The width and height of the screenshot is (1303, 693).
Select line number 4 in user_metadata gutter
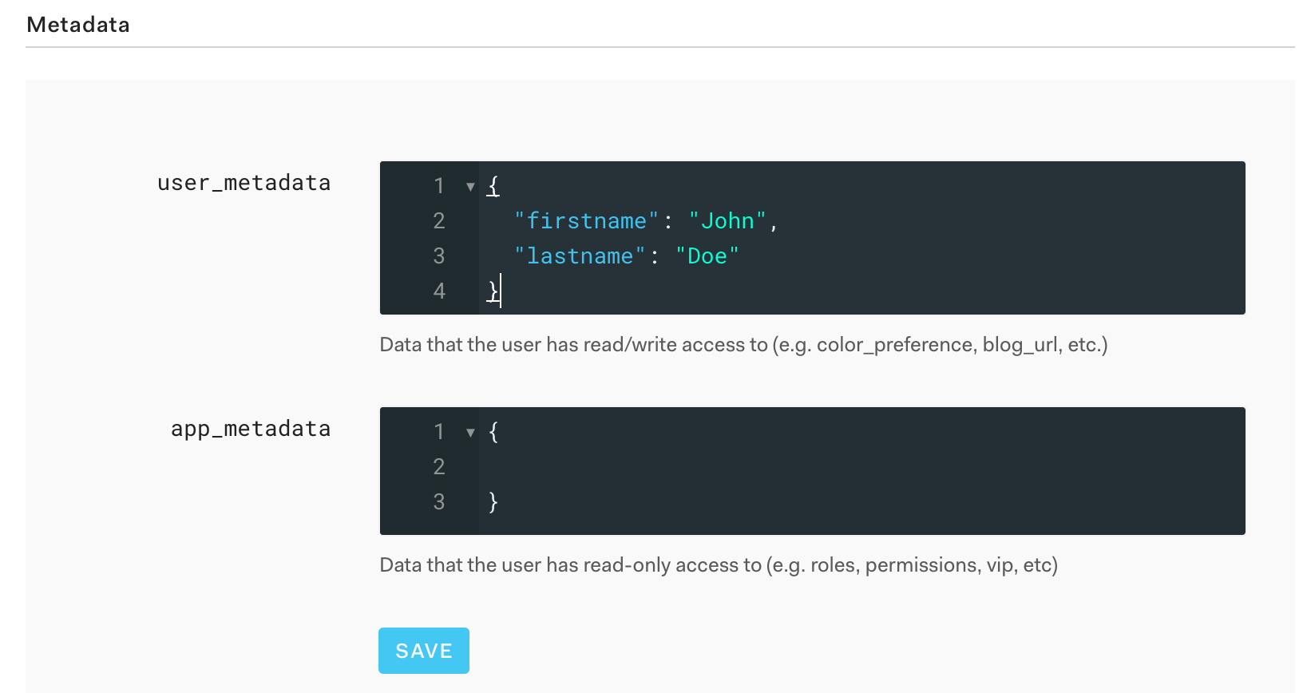click(x=438, y=291)
